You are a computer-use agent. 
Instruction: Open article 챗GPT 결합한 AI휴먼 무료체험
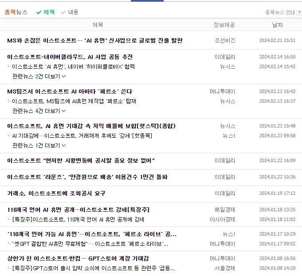90,244
